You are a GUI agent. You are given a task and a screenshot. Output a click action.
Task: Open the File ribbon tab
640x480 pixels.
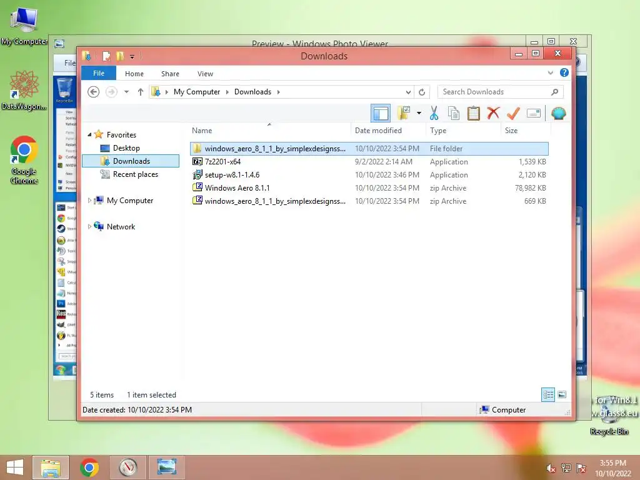click(x=99, y=73)
